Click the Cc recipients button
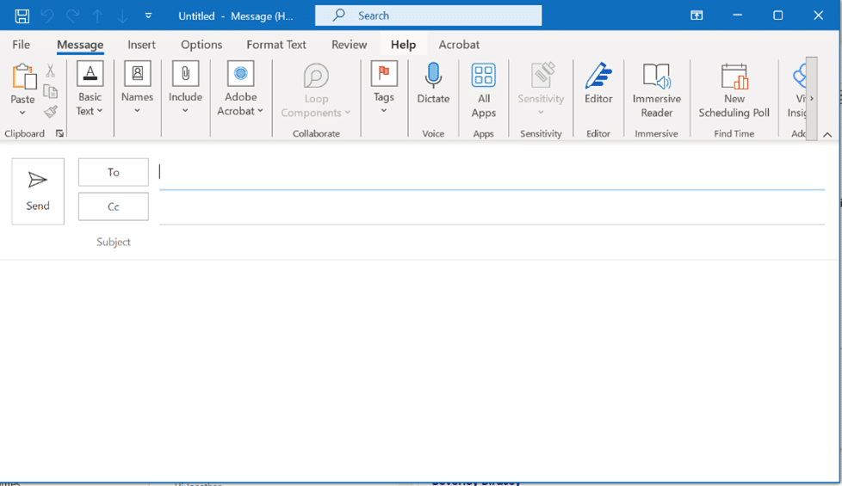This screenshot has height=486, width=842. pos(114,206)
